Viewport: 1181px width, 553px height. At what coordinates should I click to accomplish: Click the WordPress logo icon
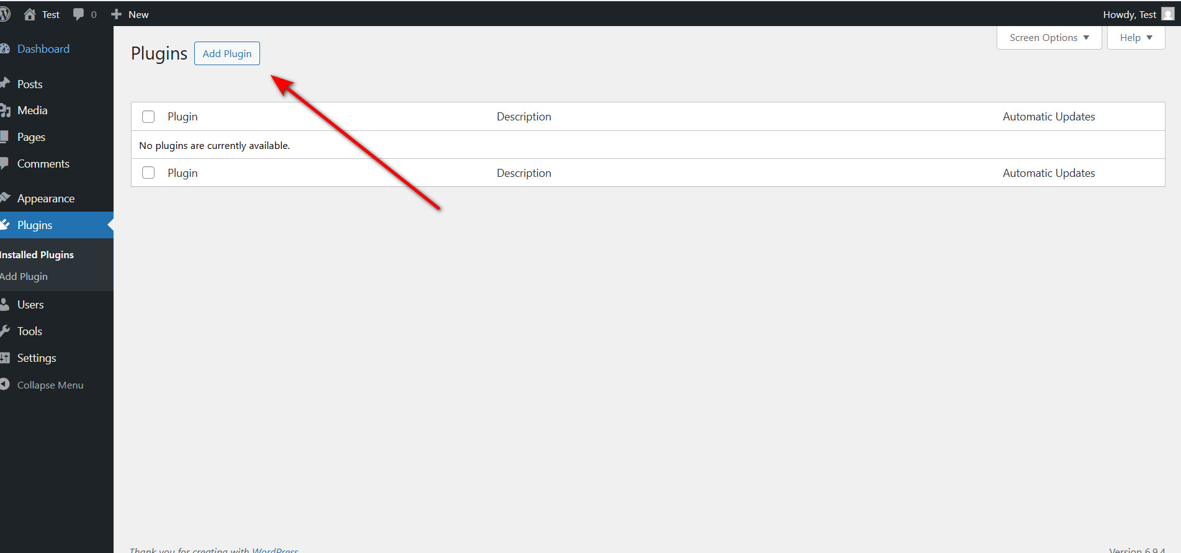click(5, 14)
